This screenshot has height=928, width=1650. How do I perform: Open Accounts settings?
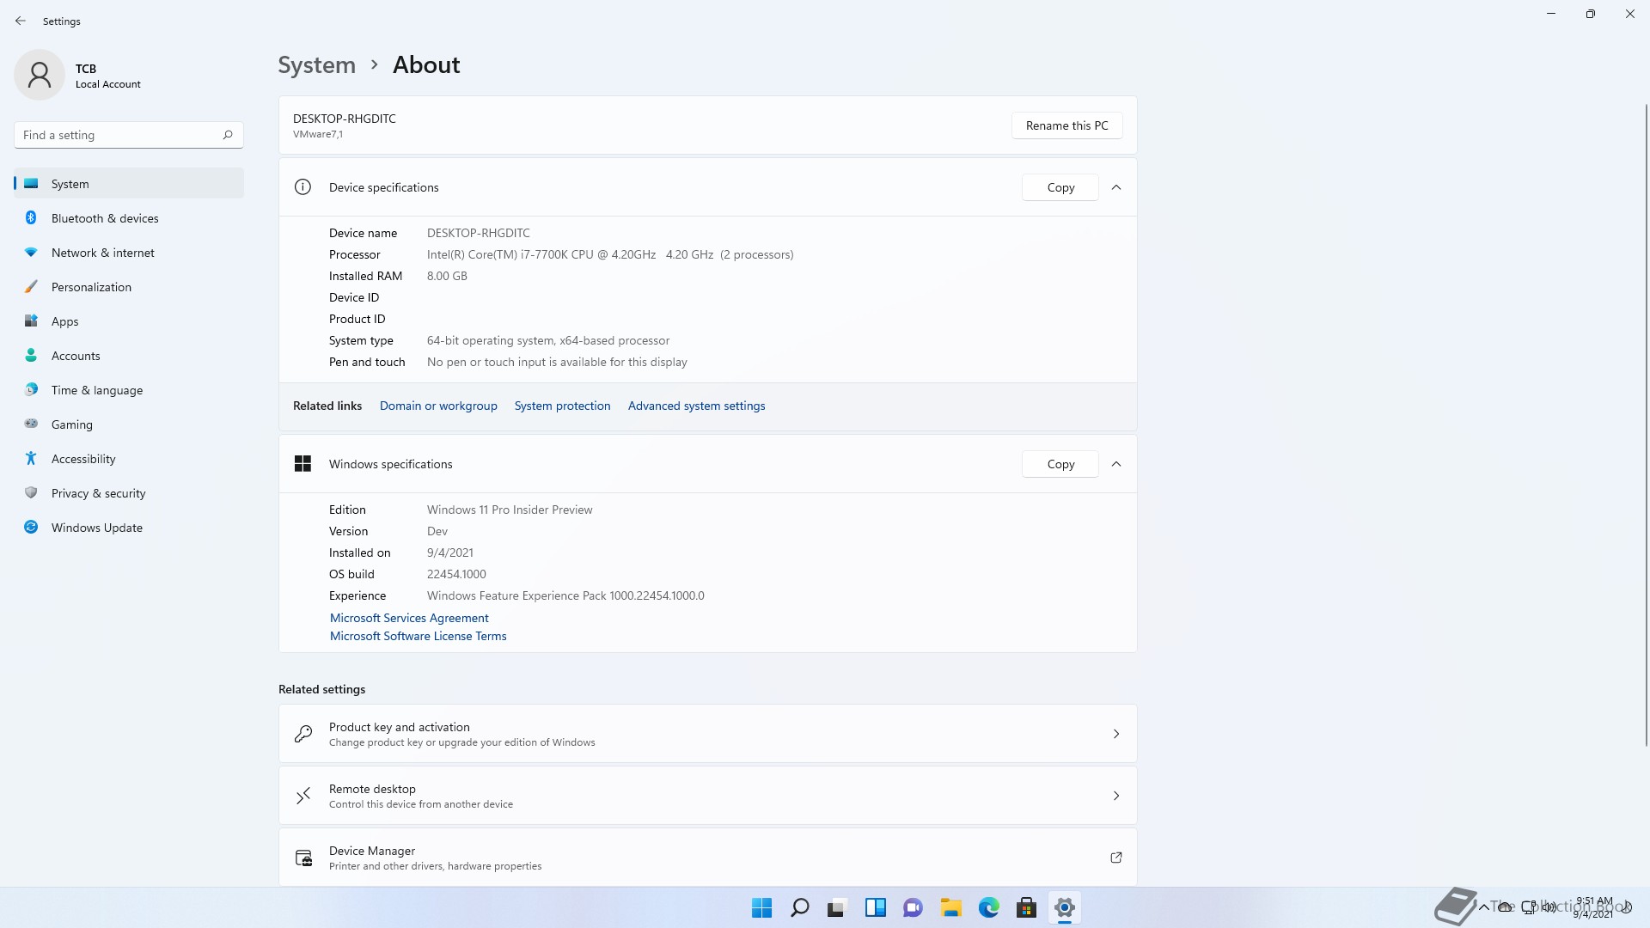tap(129, 356)
